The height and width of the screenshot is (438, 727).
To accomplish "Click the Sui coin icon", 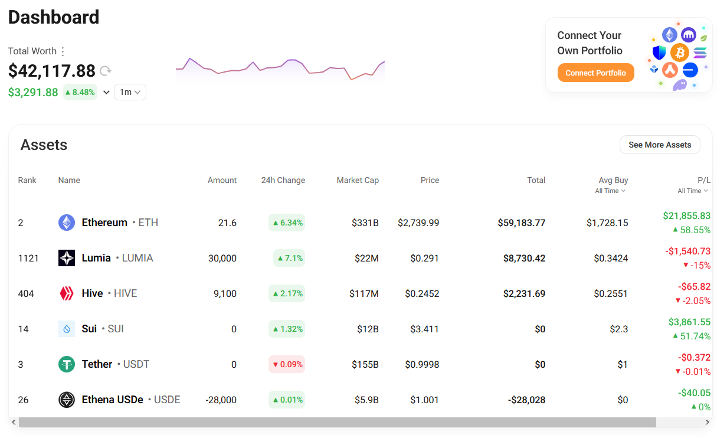I will 67,329.
